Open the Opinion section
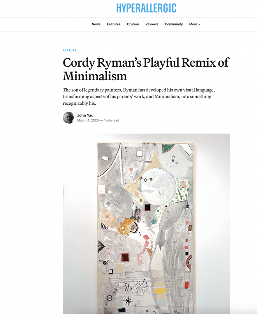 [x=133, y=24]
